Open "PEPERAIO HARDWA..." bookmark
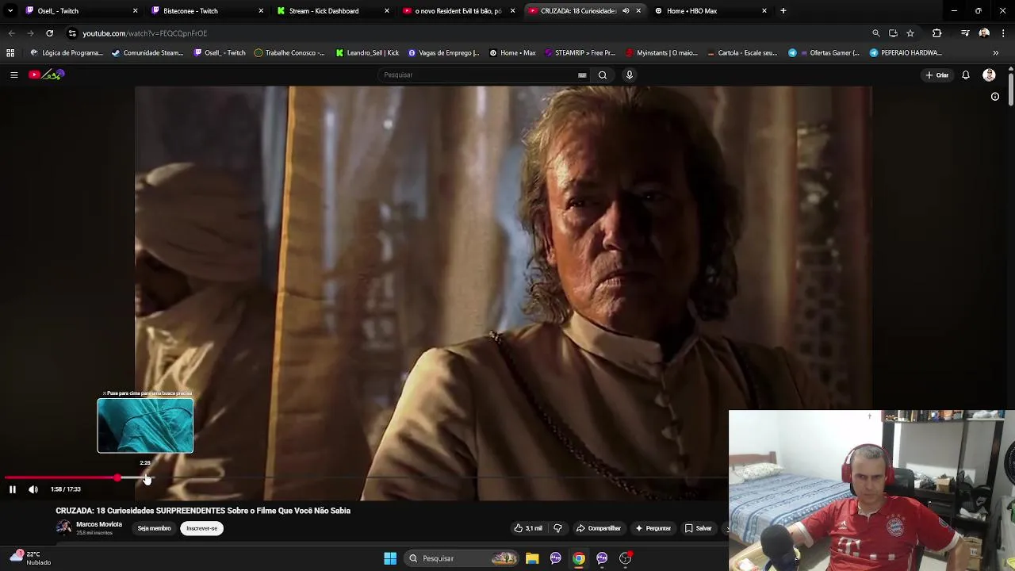 click(x=906, y=53)
